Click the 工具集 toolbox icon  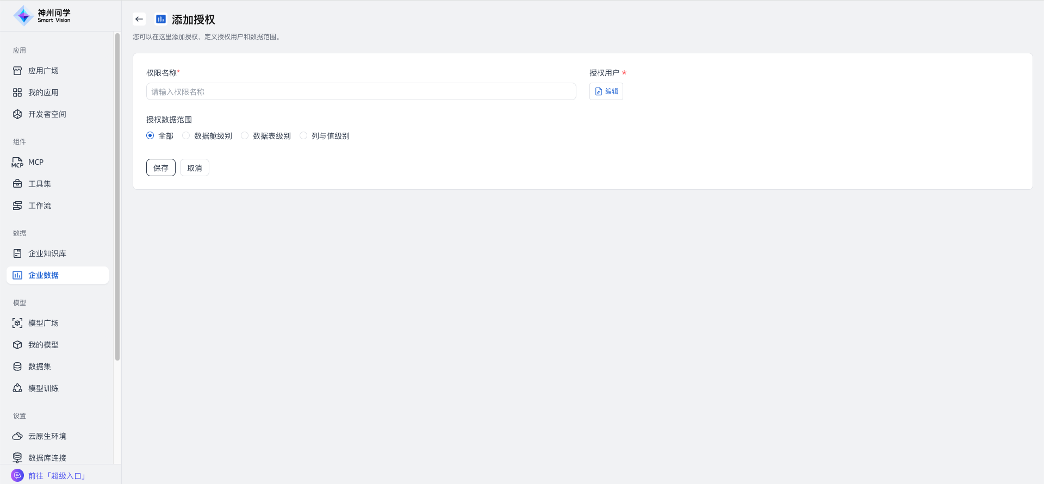tap(17, 184)
